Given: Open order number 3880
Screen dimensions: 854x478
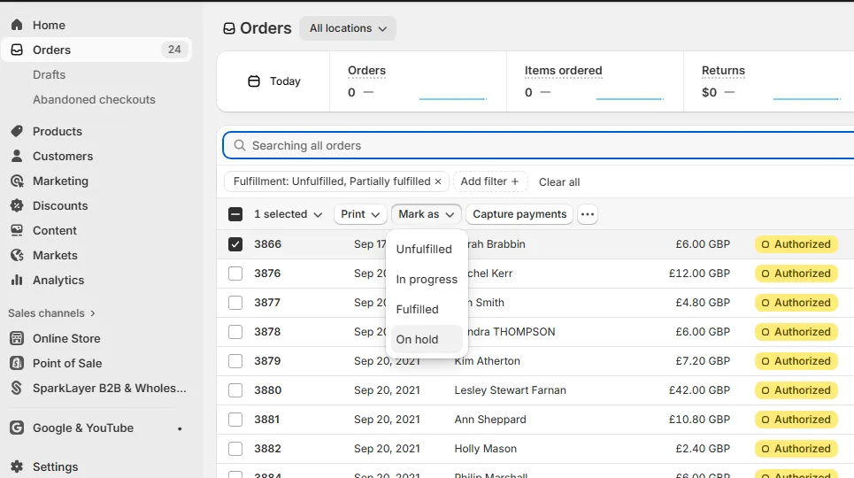Looking at the screenshot, I should tap(268, 390).
